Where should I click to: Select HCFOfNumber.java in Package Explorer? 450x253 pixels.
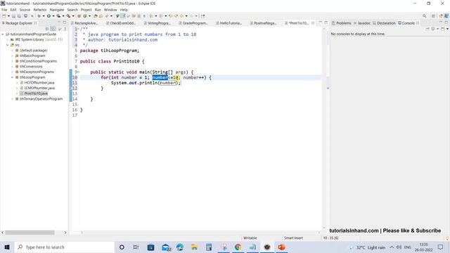click(39, 83)
